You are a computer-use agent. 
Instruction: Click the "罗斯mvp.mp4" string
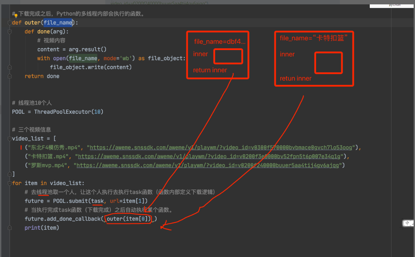coord(48,165)
